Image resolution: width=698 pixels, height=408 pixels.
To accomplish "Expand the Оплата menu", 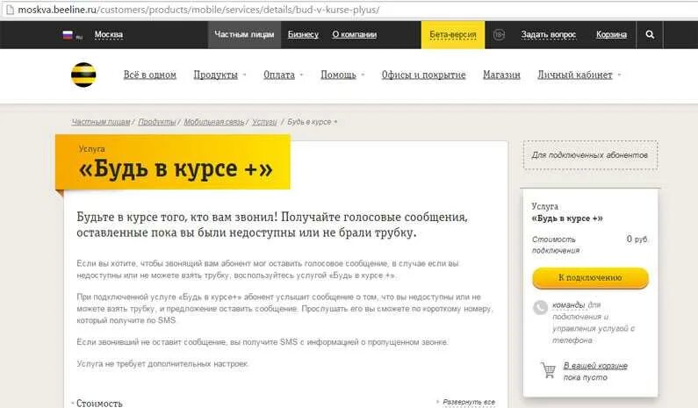I will pyautogui.click(x=283, y=75).
